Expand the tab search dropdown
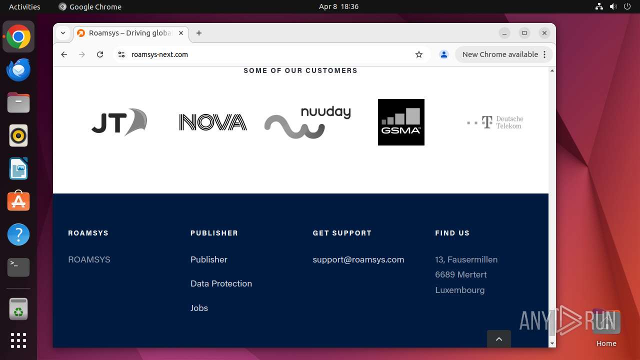640x360 pixels. click(x=63, y=33)
